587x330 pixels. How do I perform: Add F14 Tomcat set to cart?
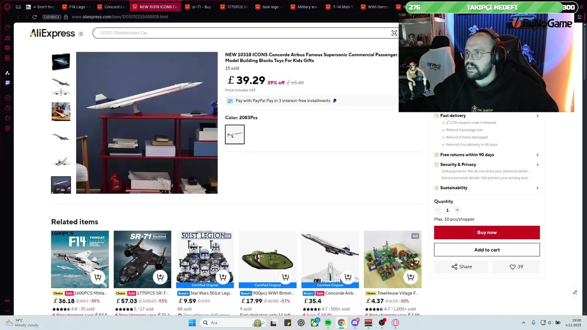point(98,277)
